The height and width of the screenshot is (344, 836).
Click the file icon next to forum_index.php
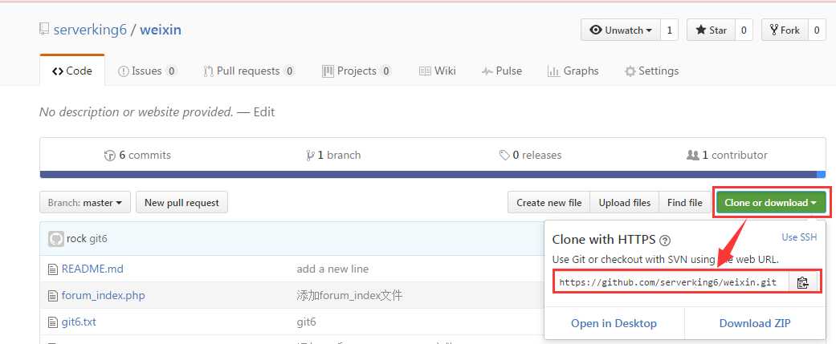(52, 296)
